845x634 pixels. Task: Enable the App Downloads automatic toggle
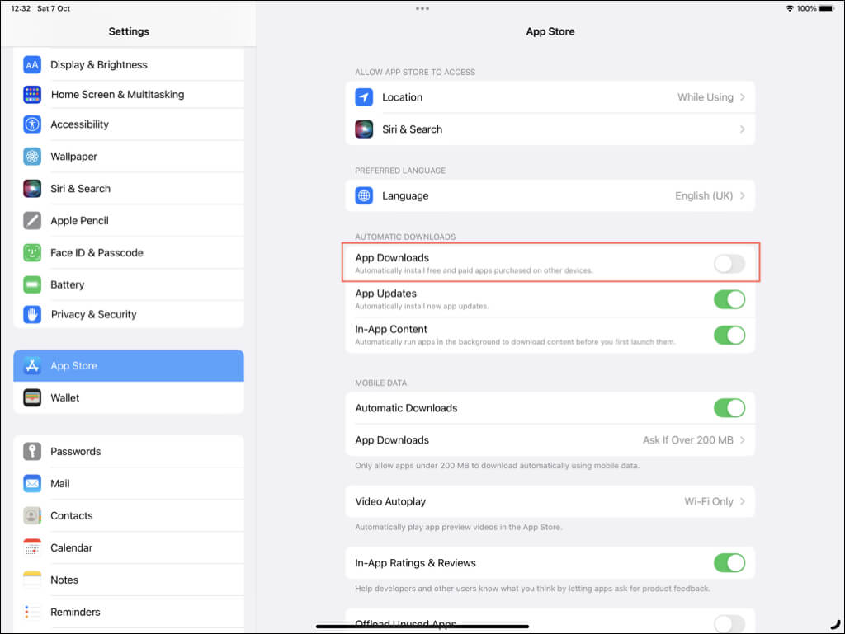[x=729, y=264]
